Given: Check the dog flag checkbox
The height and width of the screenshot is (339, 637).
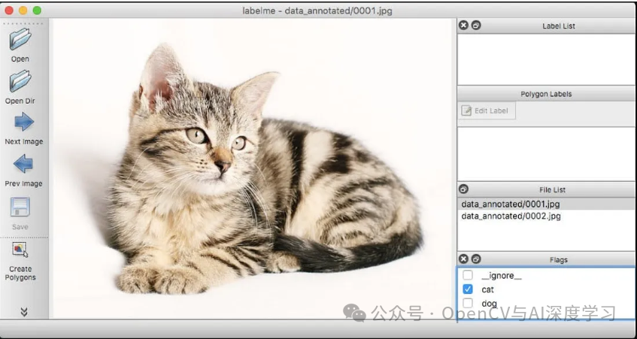Looking at the screenshot, I should 468,303.
